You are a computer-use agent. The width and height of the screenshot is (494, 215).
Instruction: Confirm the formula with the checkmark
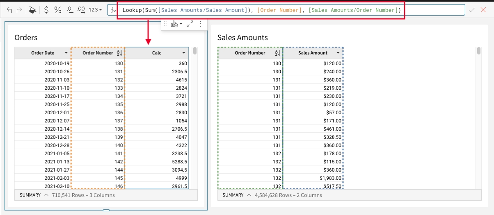point(472,10)
